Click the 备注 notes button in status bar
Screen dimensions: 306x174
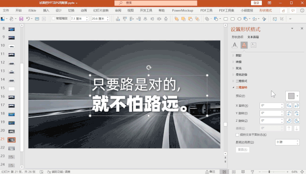click(x=210, y=172)
